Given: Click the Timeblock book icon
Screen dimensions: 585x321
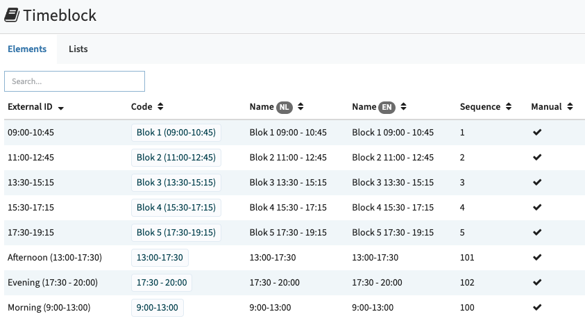Looking at the screenshot, I should click(x=12, y=15).
